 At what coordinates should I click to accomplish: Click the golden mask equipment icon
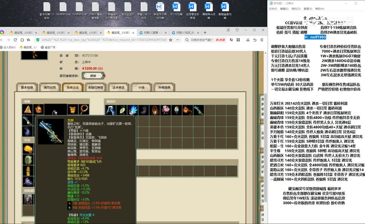tap(73, 109)
